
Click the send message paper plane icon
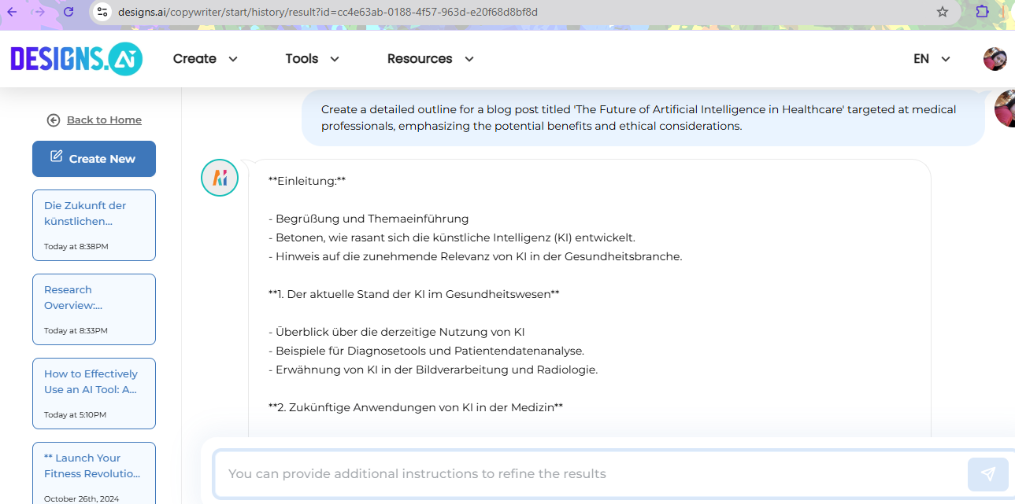(987, 474)
